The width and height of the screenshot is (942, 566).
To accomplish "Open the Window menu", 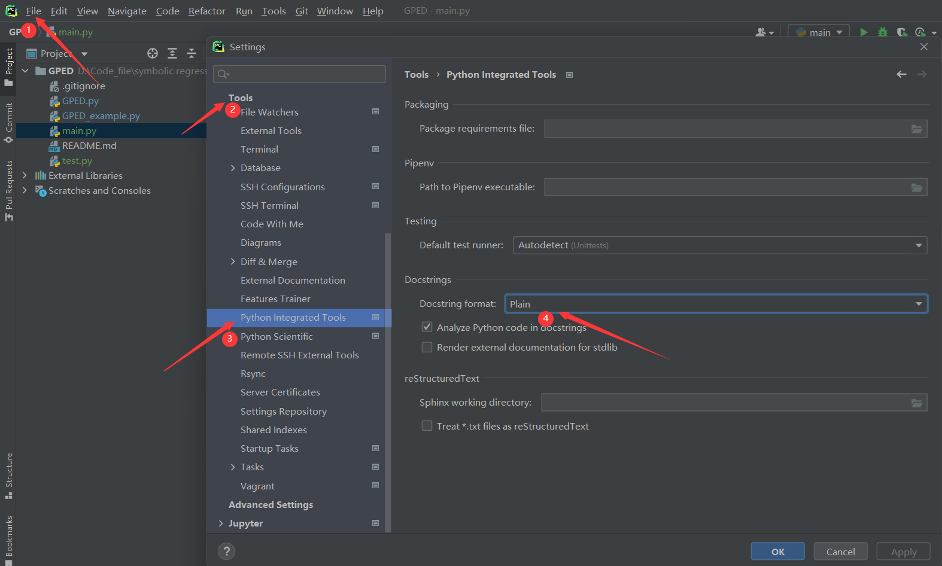I will 335,11.
